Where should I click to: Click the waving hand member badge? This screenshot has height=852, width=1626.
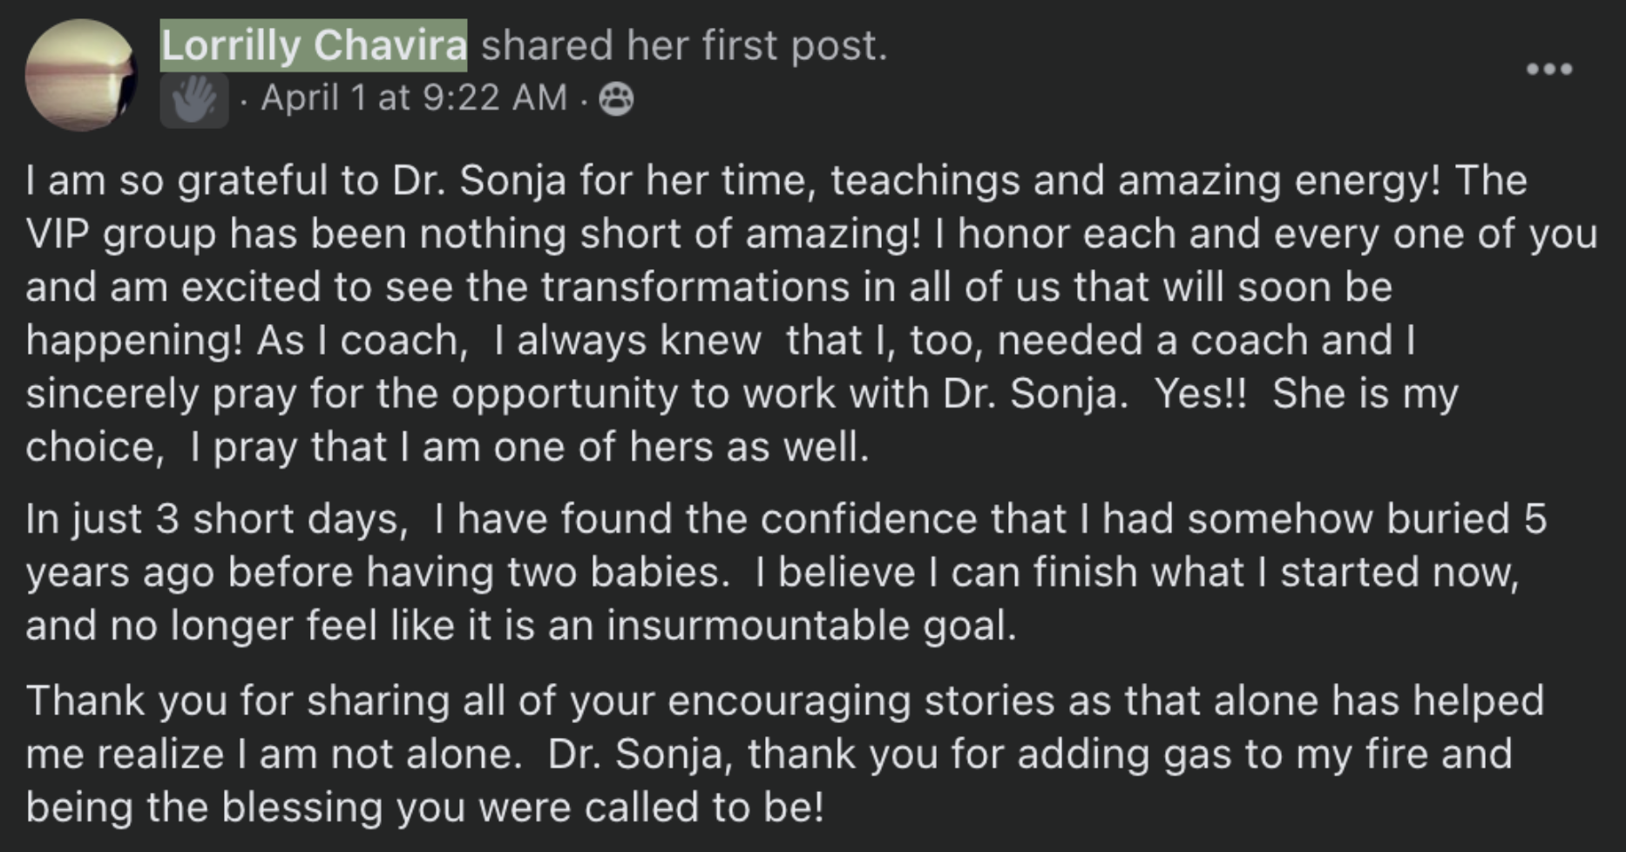(193, 100)
